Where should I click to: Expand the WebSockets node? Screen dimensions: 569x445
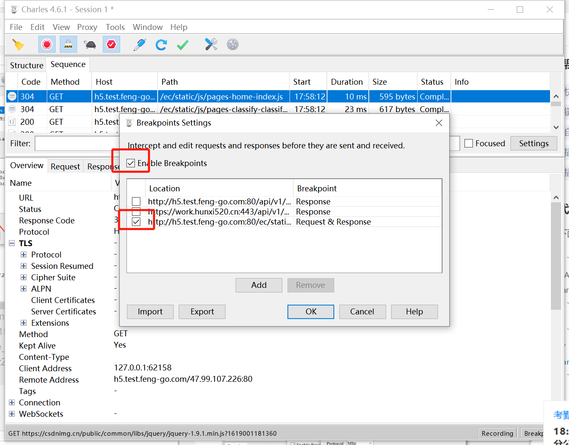pyautogui.click(x=12, y=414)
